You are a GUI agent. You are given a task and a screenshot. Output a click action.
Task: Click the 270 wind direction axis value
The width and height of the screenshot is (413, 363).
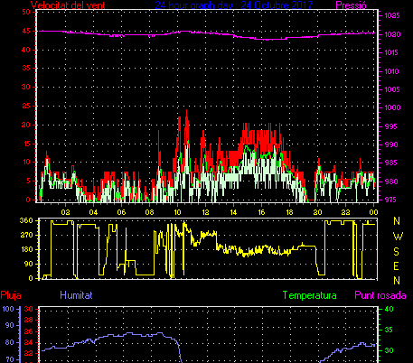coord(26,235)
